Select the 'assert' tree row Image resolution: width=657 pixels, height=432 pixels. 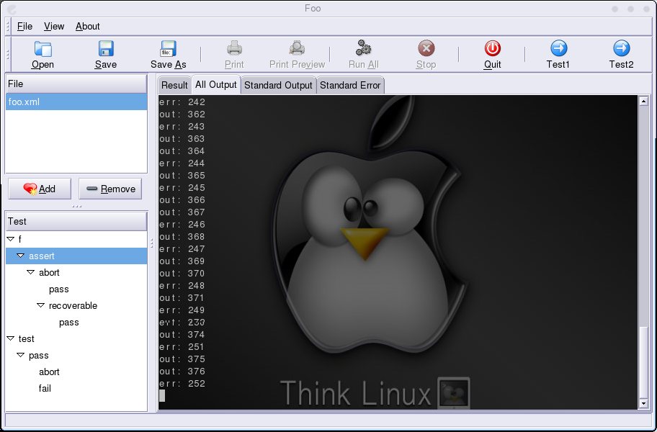76,256
